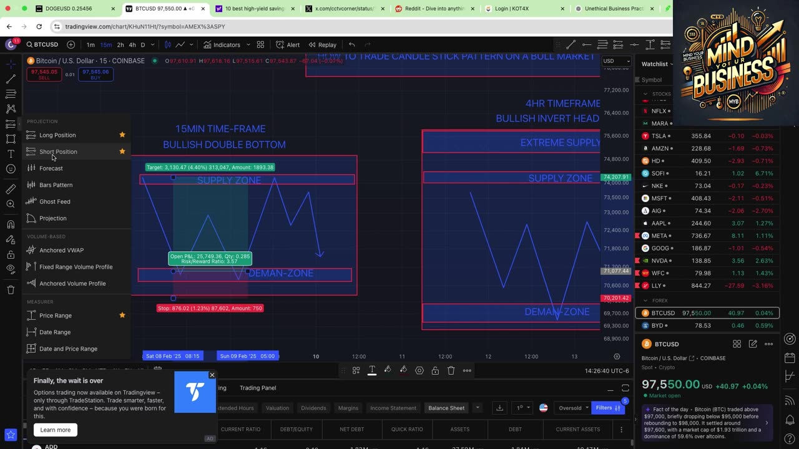The image size is (799, 449).
Task: Expand the indicator favorites dropdown arrow
Action: pos(248,45)
